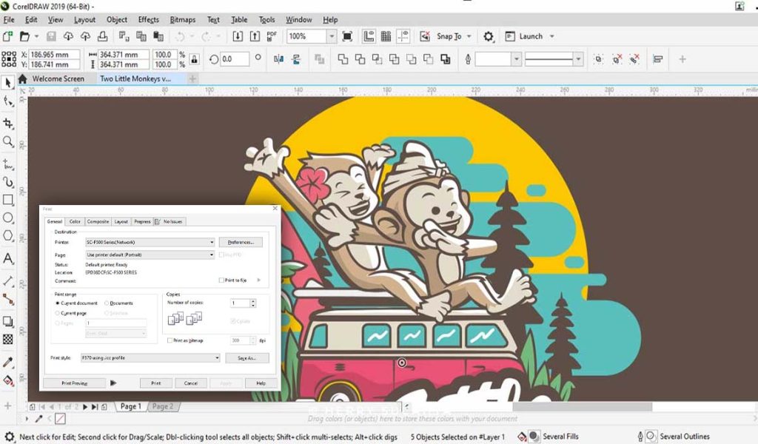758x444 pixels.
Task: Select the Rectangle tool
Action: pos(7,200)
